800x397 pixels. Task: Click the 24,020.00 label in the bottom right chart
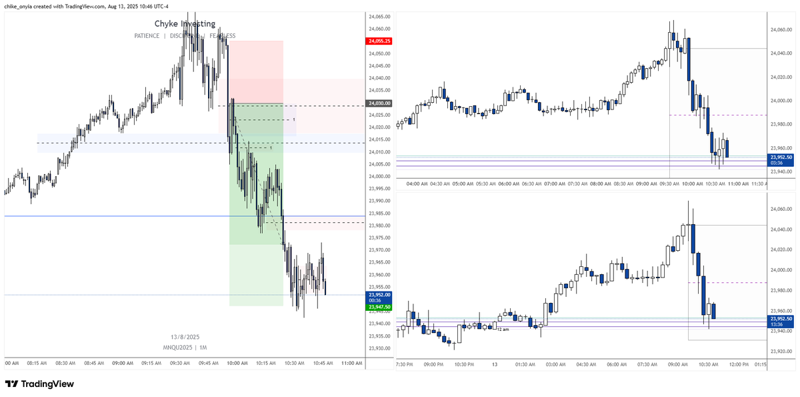781,250
